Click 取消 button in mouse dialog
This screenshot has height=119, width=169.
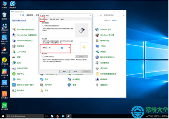[76, 72]
